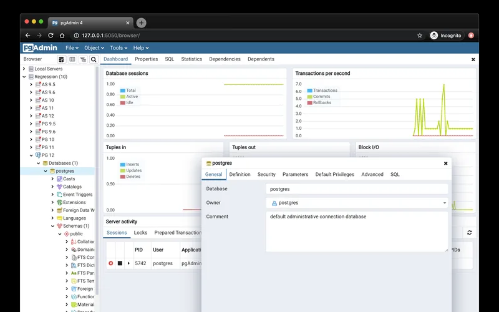Switch to the Dependencies tab
The image size is (499, 312).
point(225,59)
